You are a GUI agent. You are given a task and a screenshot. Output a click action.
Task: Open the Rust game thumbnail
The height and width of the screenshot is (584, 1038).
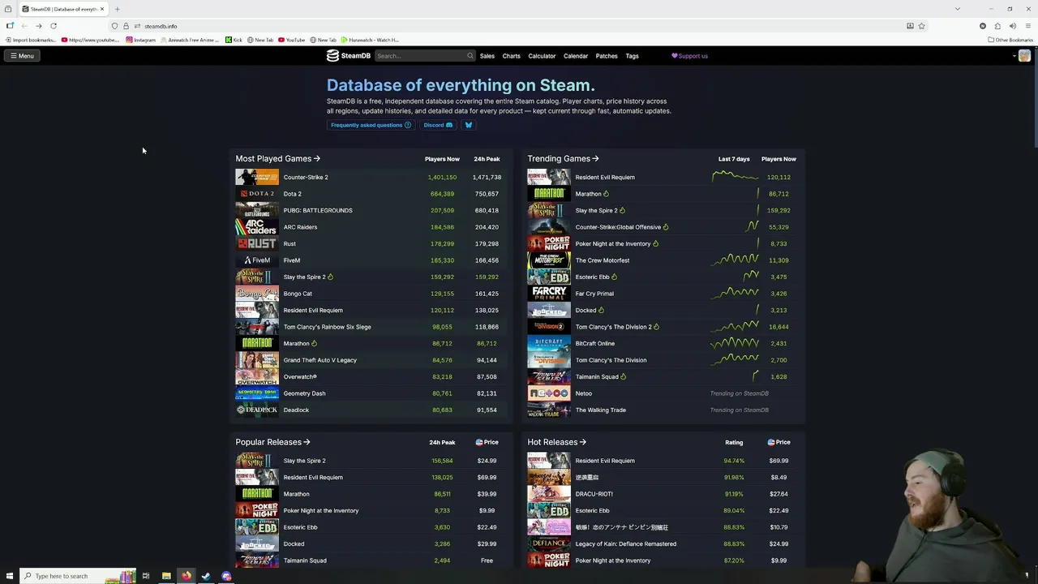(256, 243)
